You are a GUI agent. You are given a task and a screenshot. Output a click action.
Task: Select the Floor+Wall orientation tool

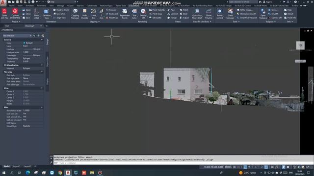tap(36, 14)
